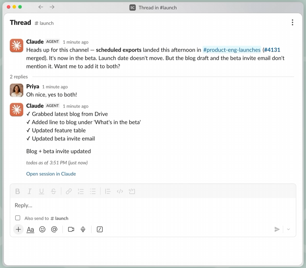306x268 pixels.
Task: Click Claude's avatar on the checklist reply
Action: pyautogui.click(x=17, y=109)
